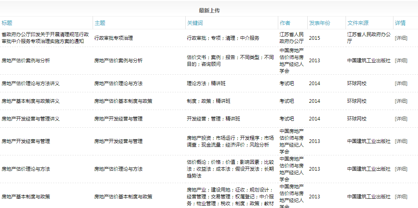Click source 江苏省人民政府办公厅 cell

[369, 38]
